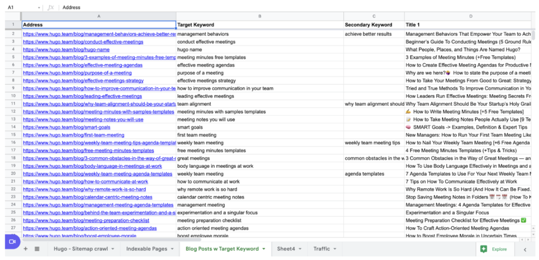Click cell '3 Examples of Meeting Minutes'
539x260 pixels.
point(468,58)
